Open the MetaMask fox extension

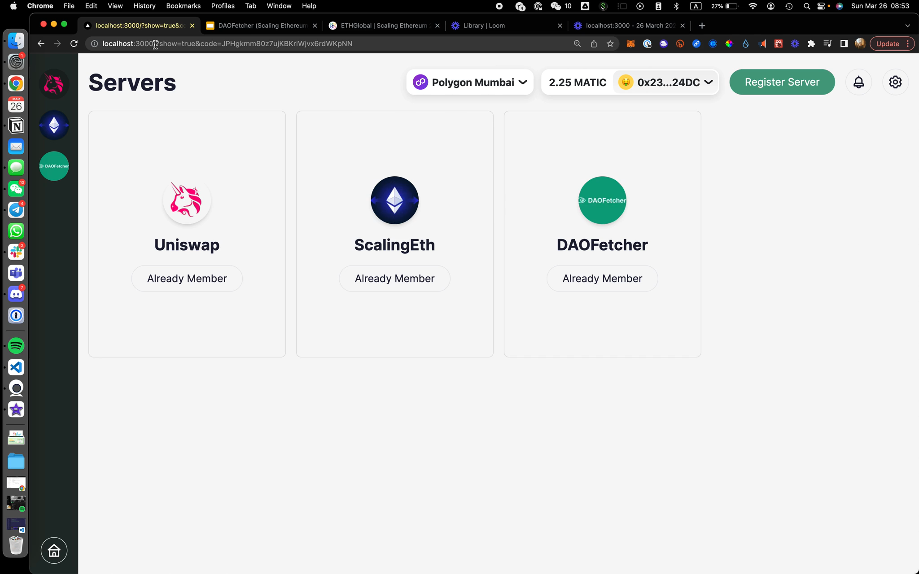(630, 43)
